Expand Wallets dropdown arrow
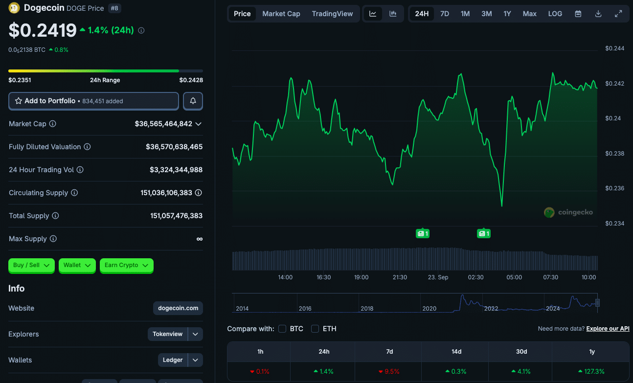Image resolution: width=633 pixels, height=383 pixels. click(195, 360)
